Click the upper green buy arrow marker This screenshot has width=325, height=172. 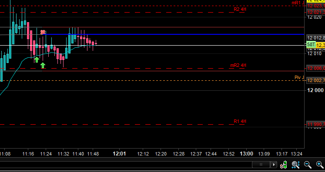coord(37,60)
